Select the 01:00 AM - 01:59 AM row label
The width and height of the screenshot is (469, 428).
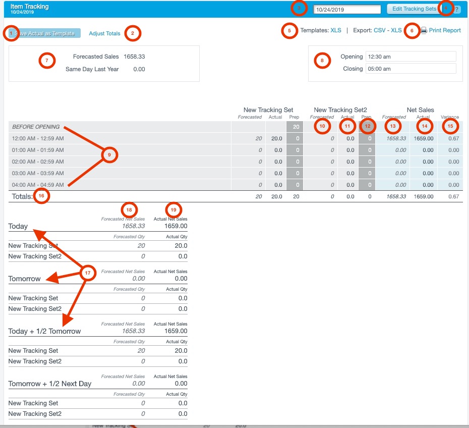coord(38,150)
